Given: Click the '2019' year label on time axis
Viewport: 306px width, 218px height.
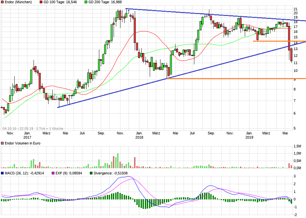Looking at the screenshot, I should (249, 137).
